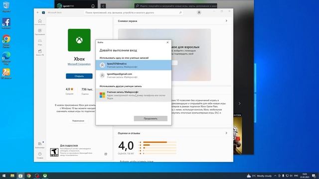Expand the Ratings and reviews chevron
Viewport: 319px width, 179px height.
[x=226, y=133]
